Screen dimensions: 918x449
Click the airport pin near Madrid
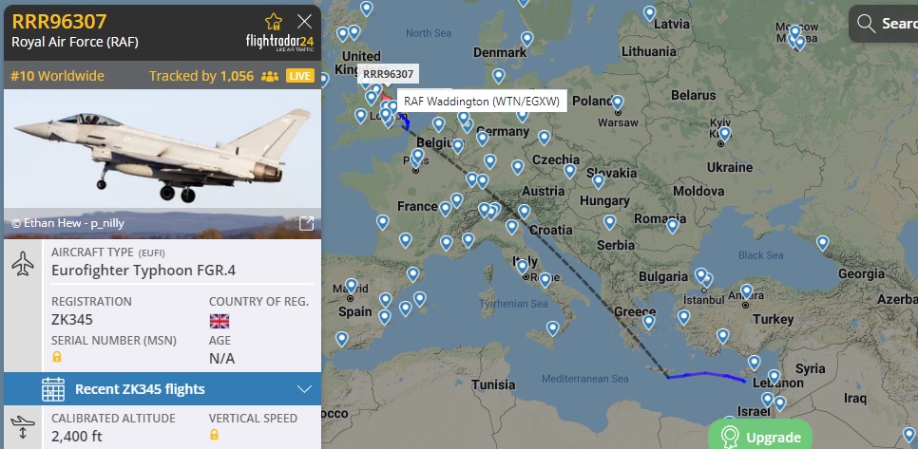point(352,286)
